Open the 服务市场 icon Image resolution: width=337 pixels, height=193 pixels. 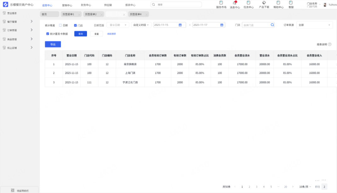(x=221, y=3)
